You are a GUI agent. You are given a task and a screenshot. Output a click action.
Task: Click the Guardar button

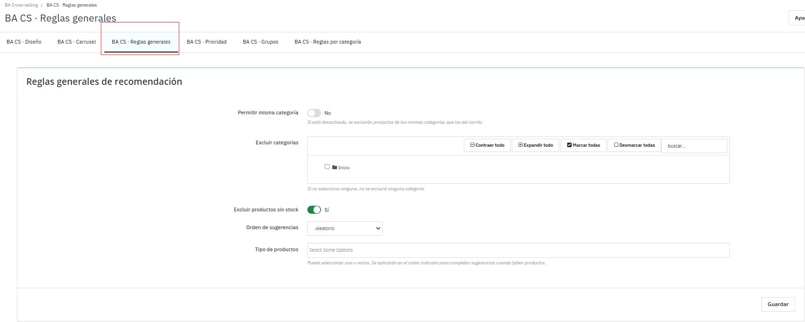point(778,304)
